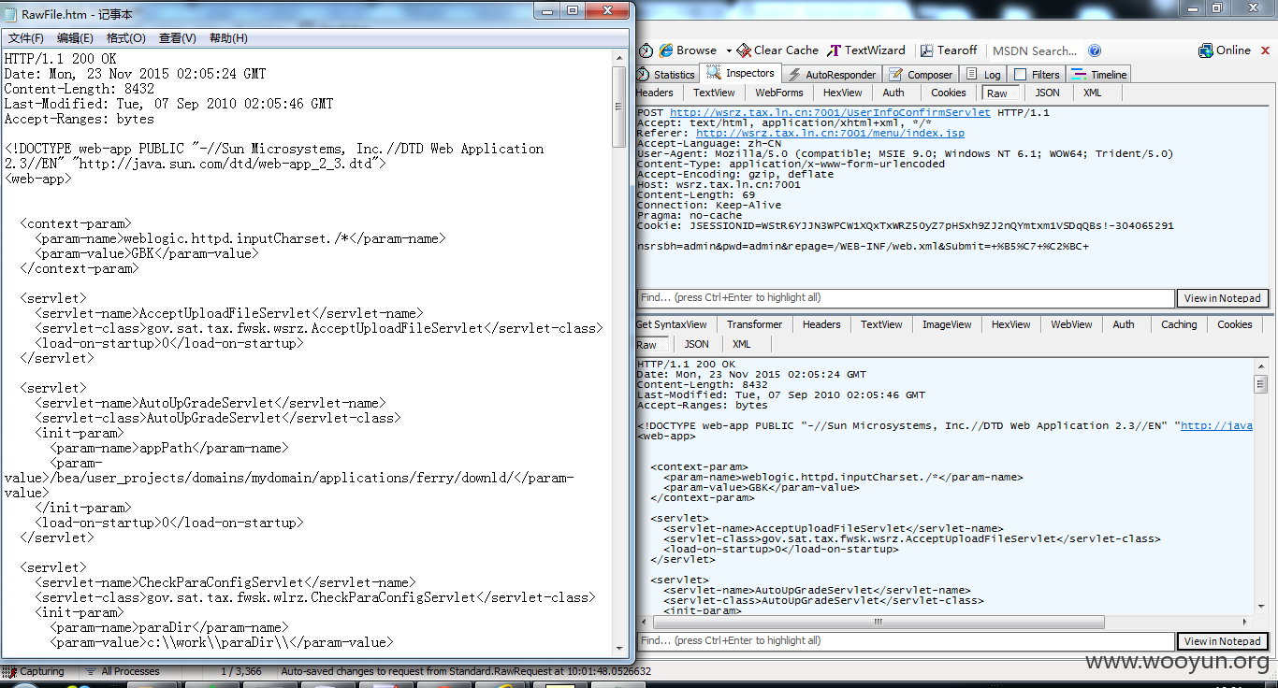Switch to the Log tab
Viewport: 1278px width, 688px height.
coord(984,75)
